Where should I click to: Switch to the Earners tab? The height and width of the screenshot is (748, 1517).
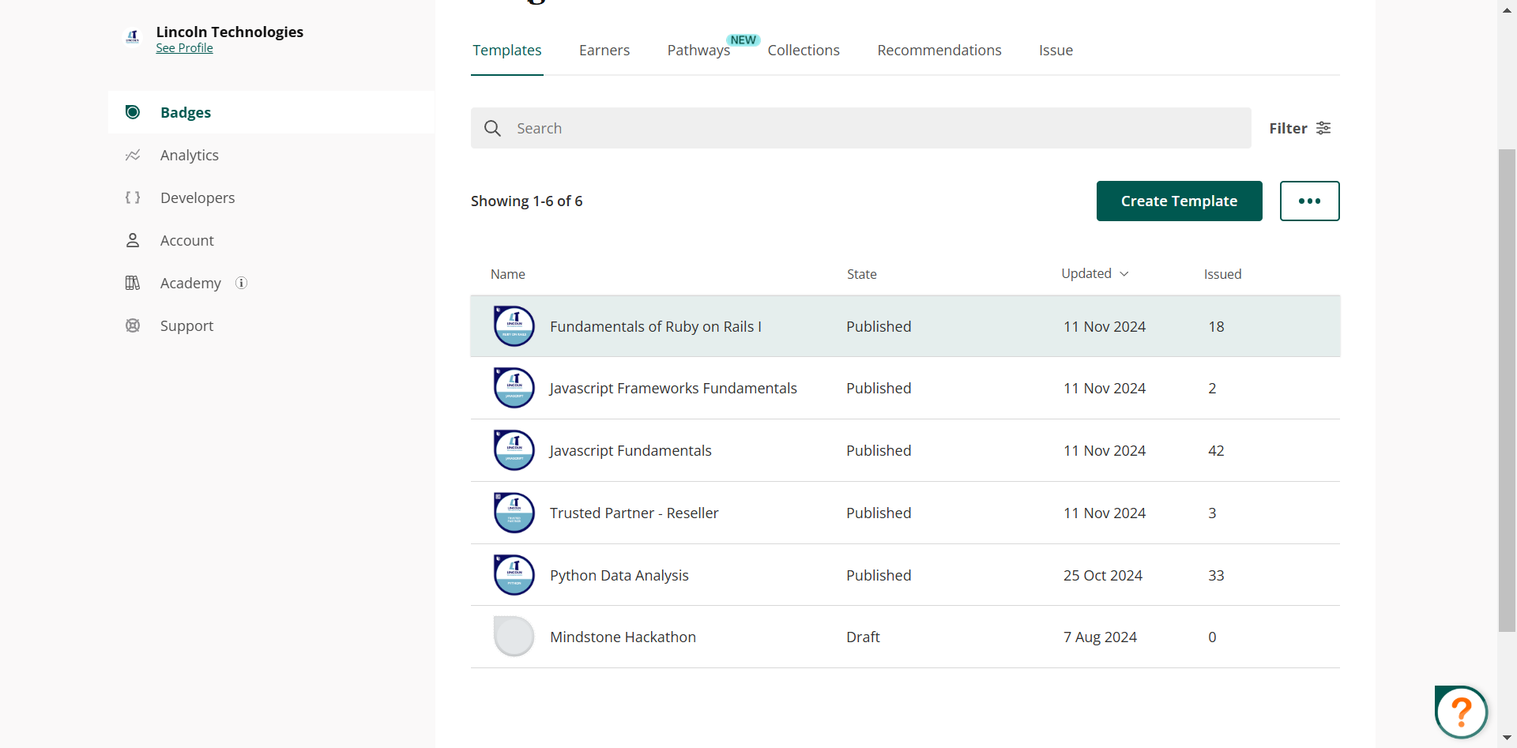604,51
